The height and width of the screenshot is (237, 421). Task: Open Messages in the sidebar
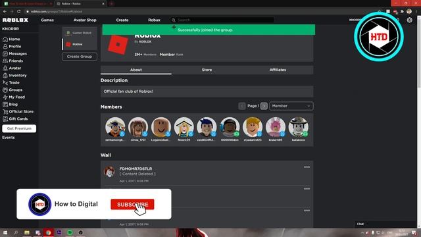pyautogui.click(x=14, y=54)
